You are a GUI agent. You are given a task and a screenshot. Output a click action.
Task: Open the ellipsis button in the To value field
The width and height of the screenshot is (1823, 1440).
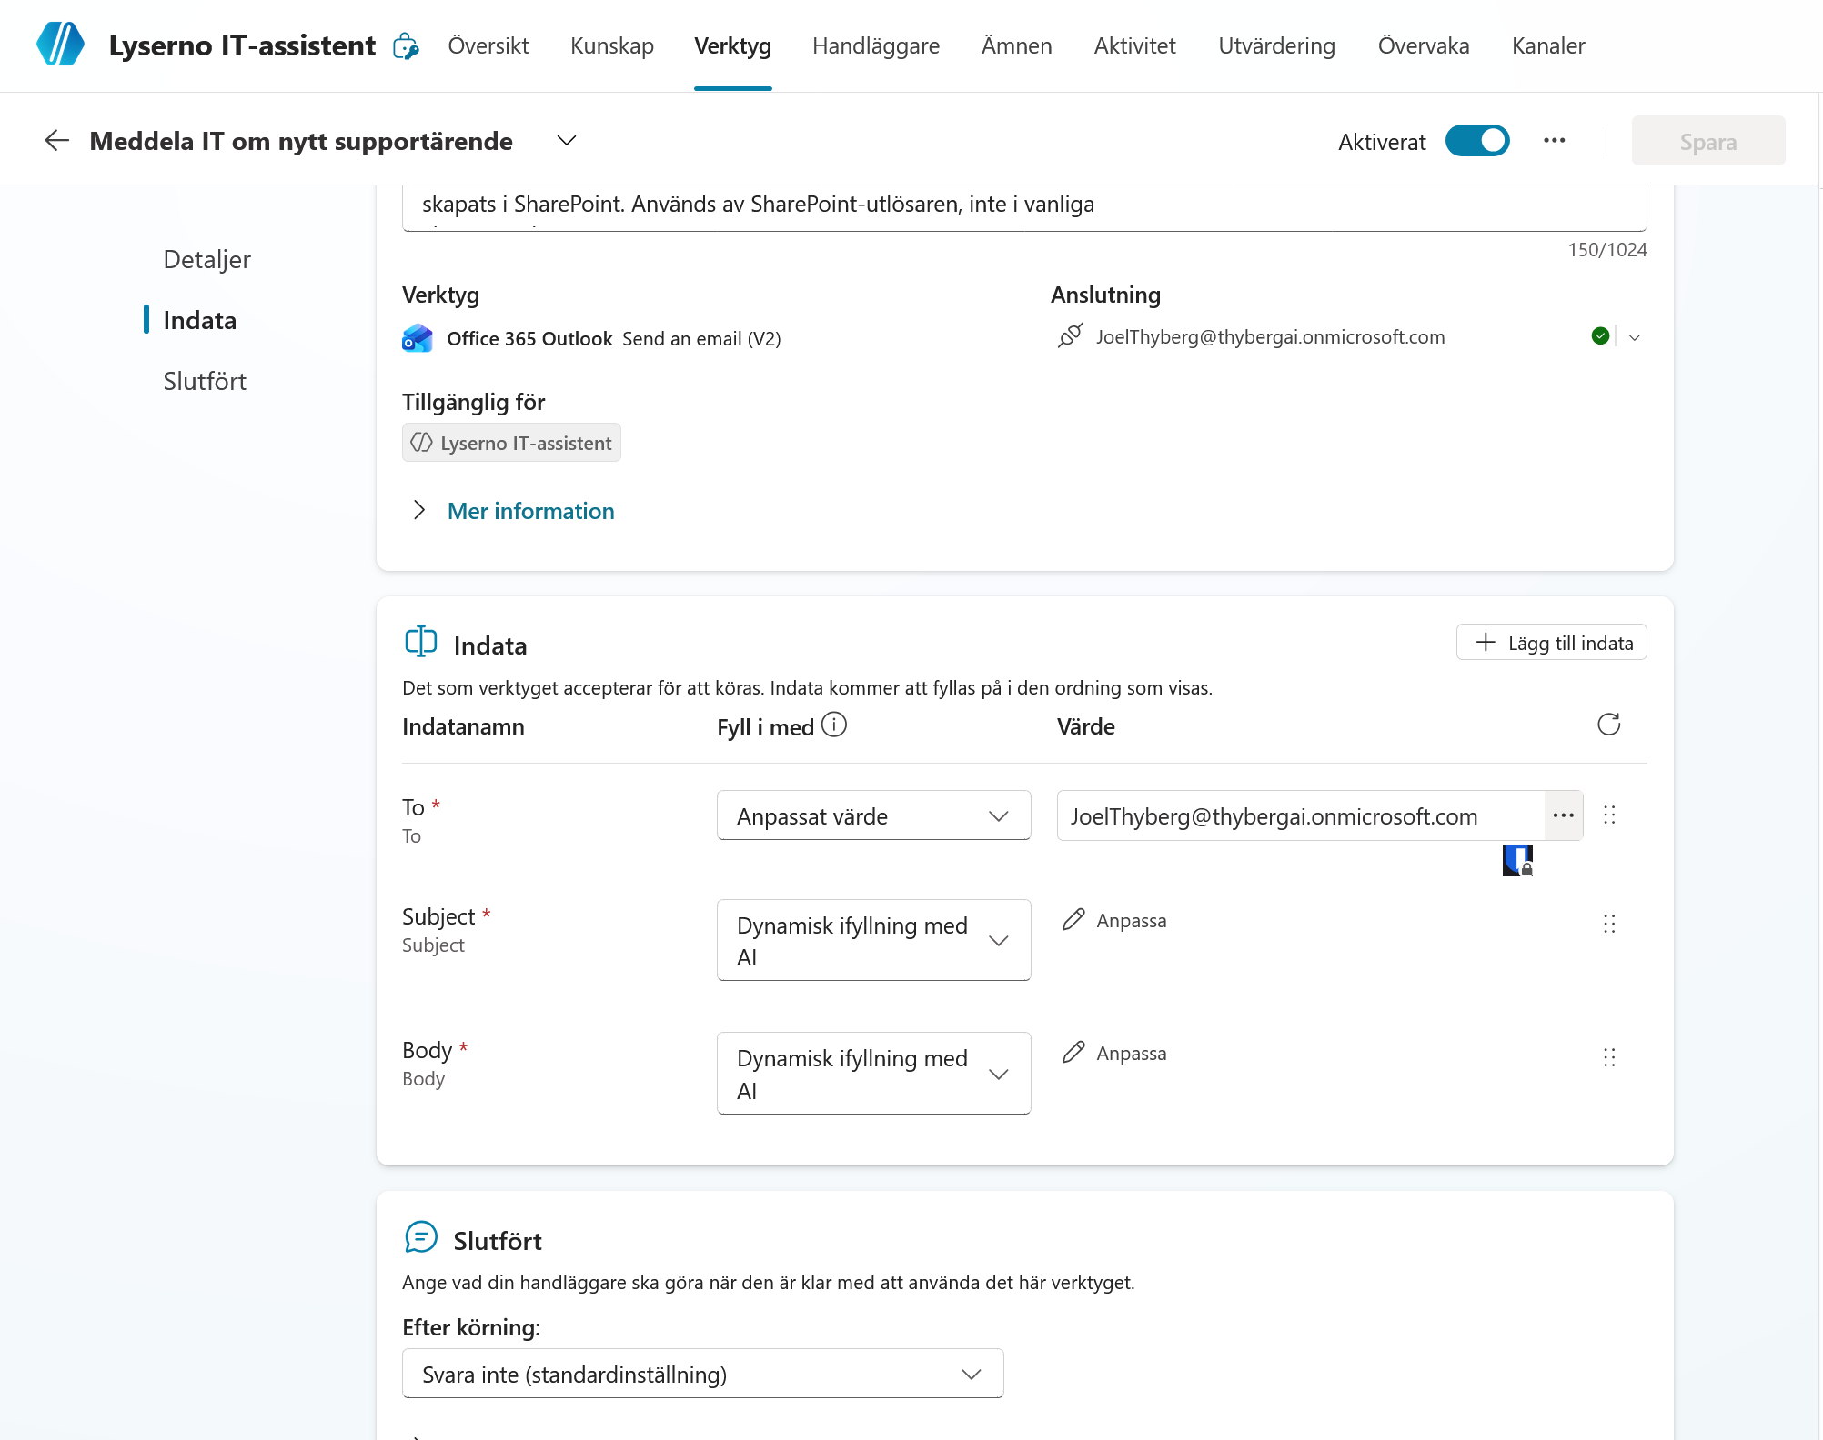1564,815
